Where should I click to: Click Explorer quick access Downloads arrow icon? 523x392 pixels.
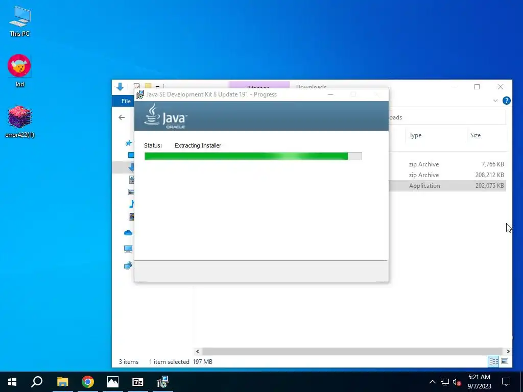click(120, 87)
